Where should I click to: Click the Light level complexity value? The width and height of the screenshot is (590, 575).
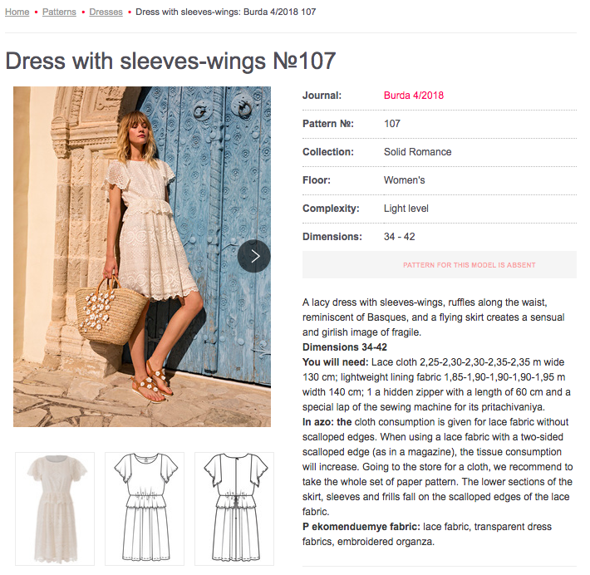tap(406, 209)
